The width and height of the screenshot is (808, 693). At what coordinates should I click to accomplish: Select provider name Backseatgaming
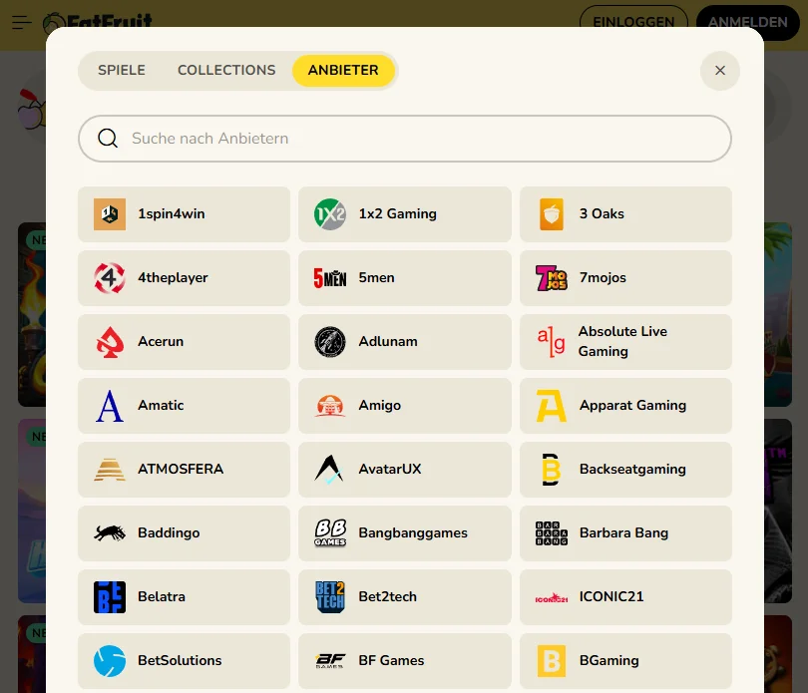tap(632, 470)
